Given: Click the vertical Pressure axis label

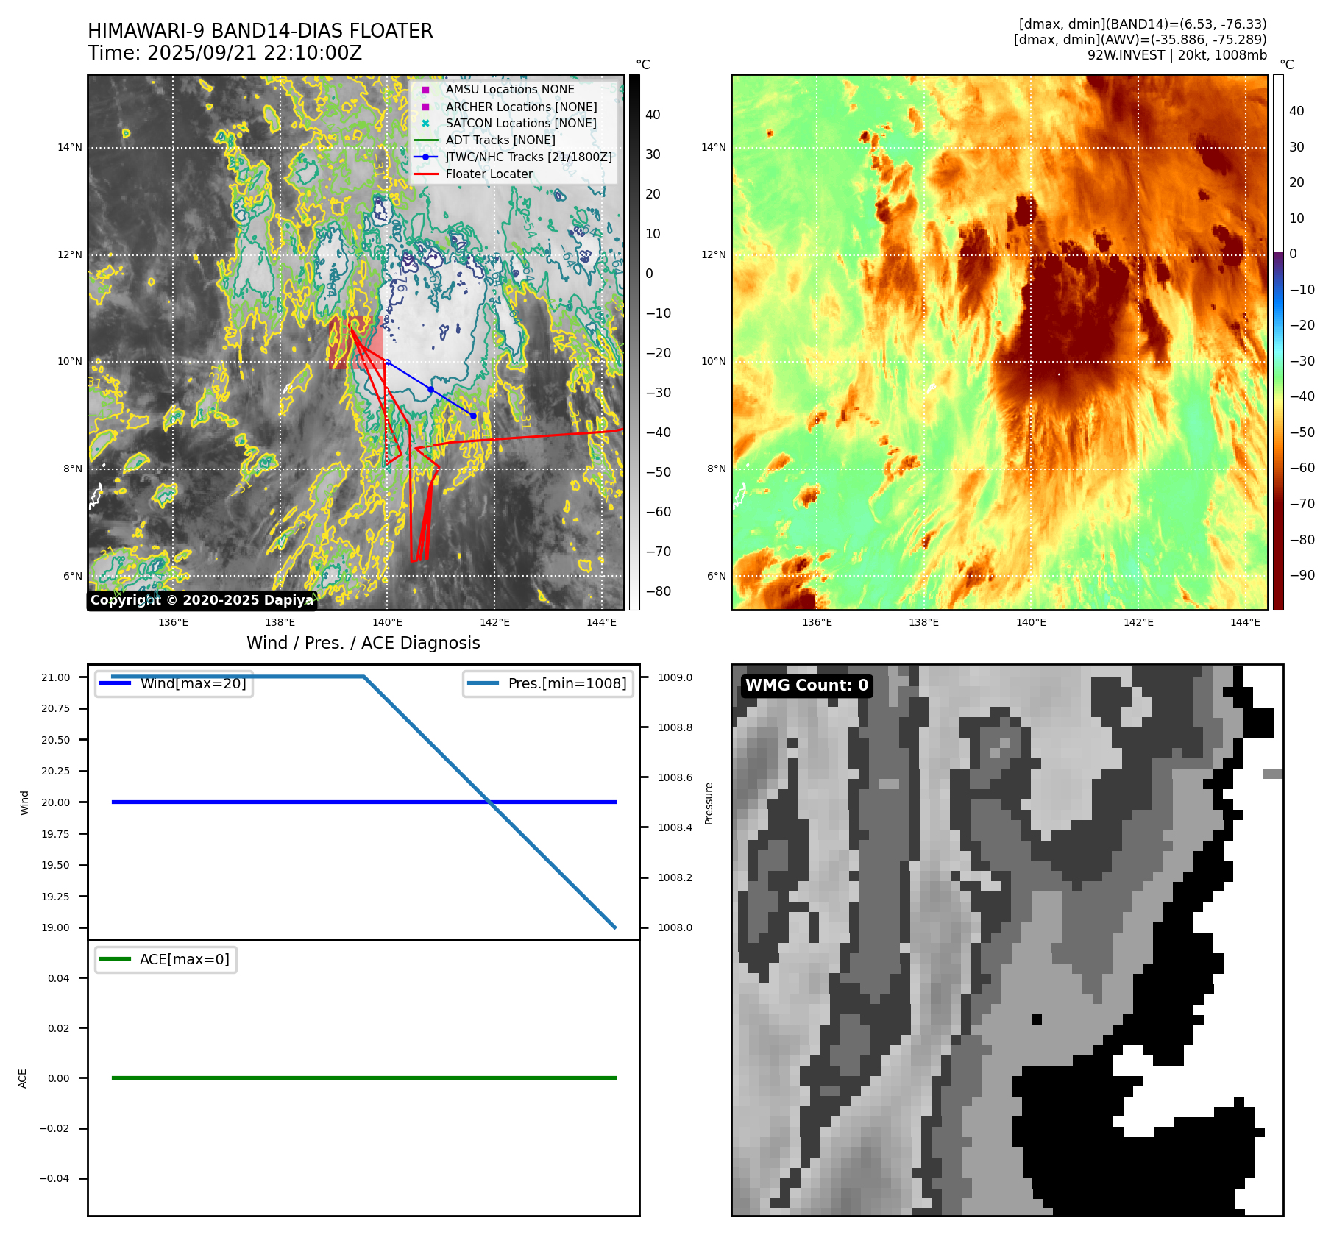Looking at the screenshot, I should click(x=709, y=803).
